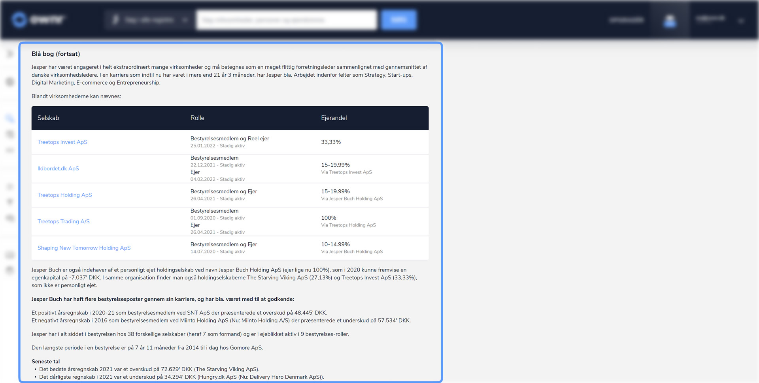Click the sentence mentioning Gomore ApS
The image size is (759, 383).
pyautogui.click(x=147, y=347)
